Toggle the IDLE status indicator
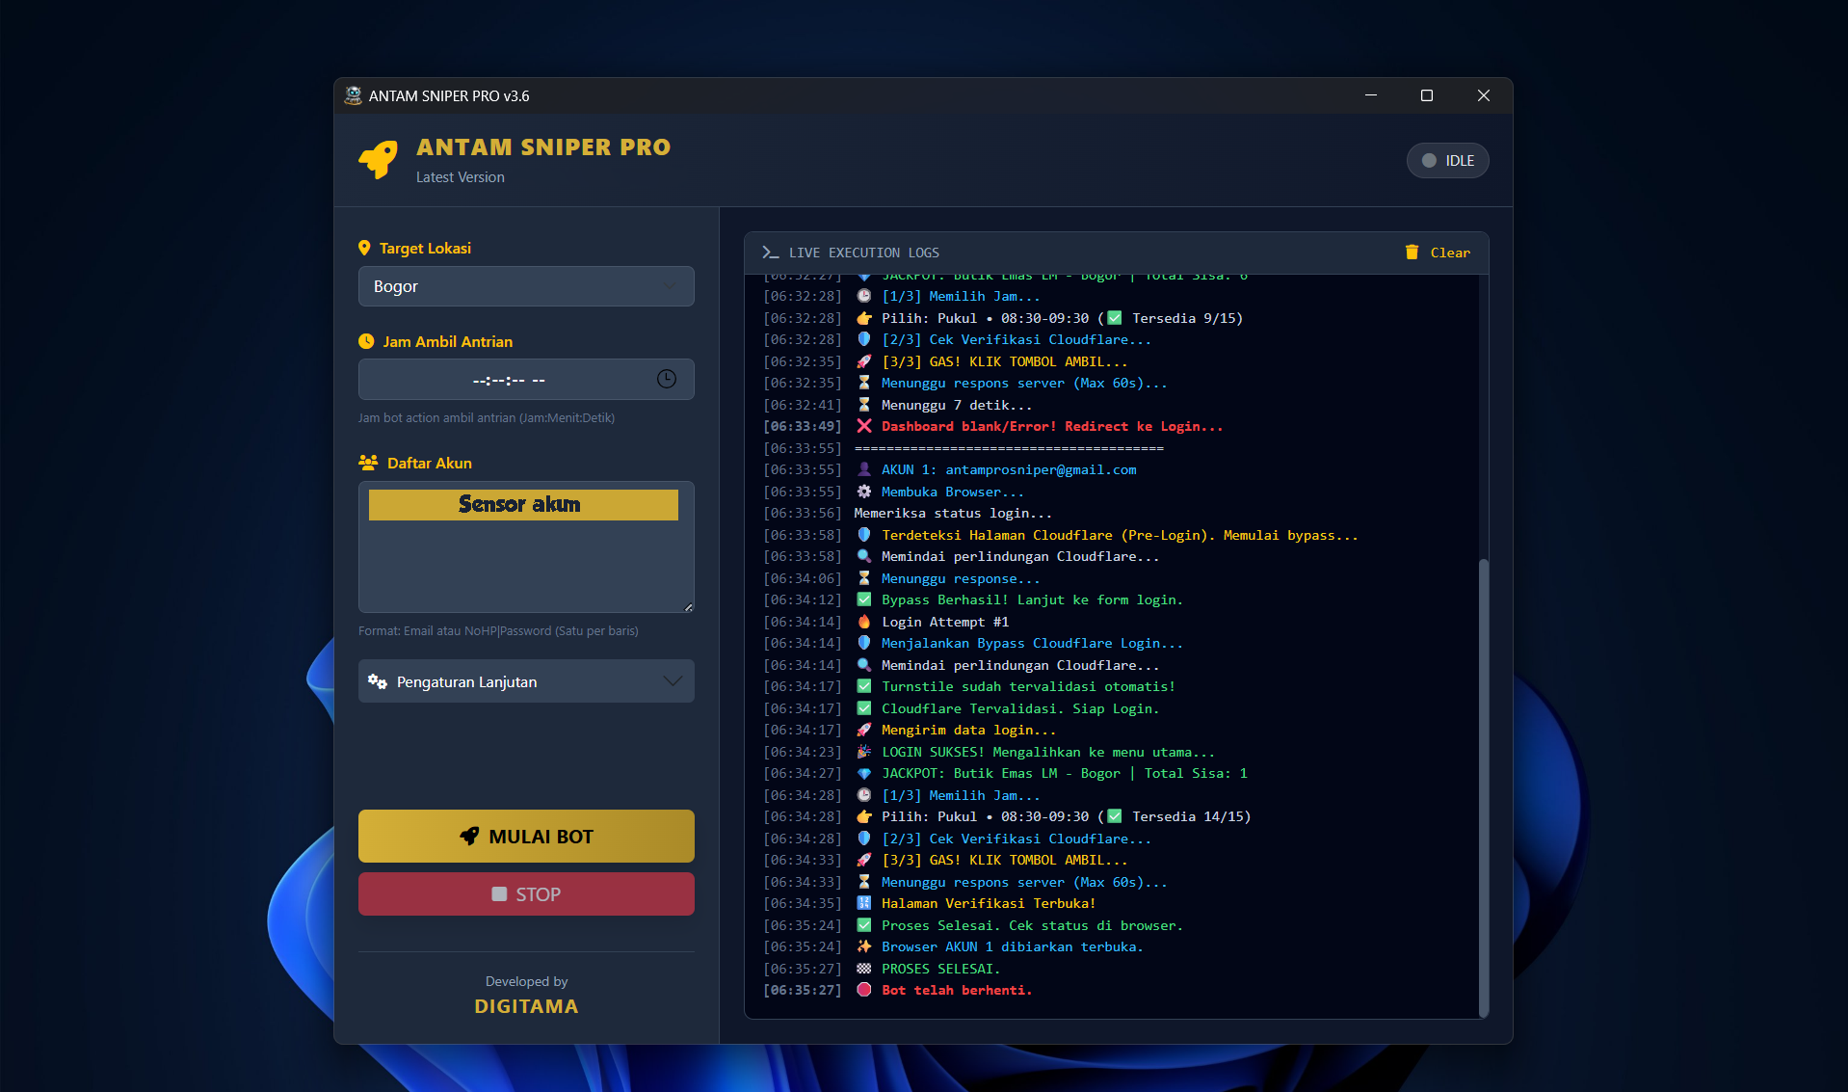Screen dimensions: 1848x1092 pyautogui.click(x=1447, y=161)
